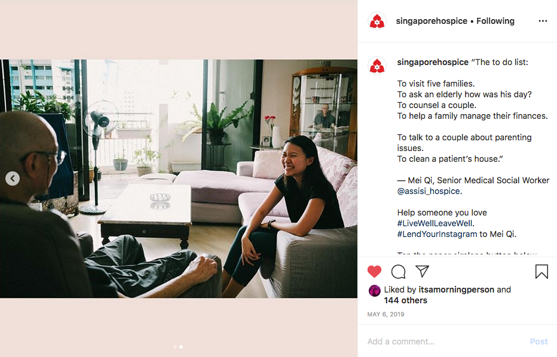Screen dimensions: 557x357
Task: Select the first carousel dot indicator
Action: pos(175,347)
